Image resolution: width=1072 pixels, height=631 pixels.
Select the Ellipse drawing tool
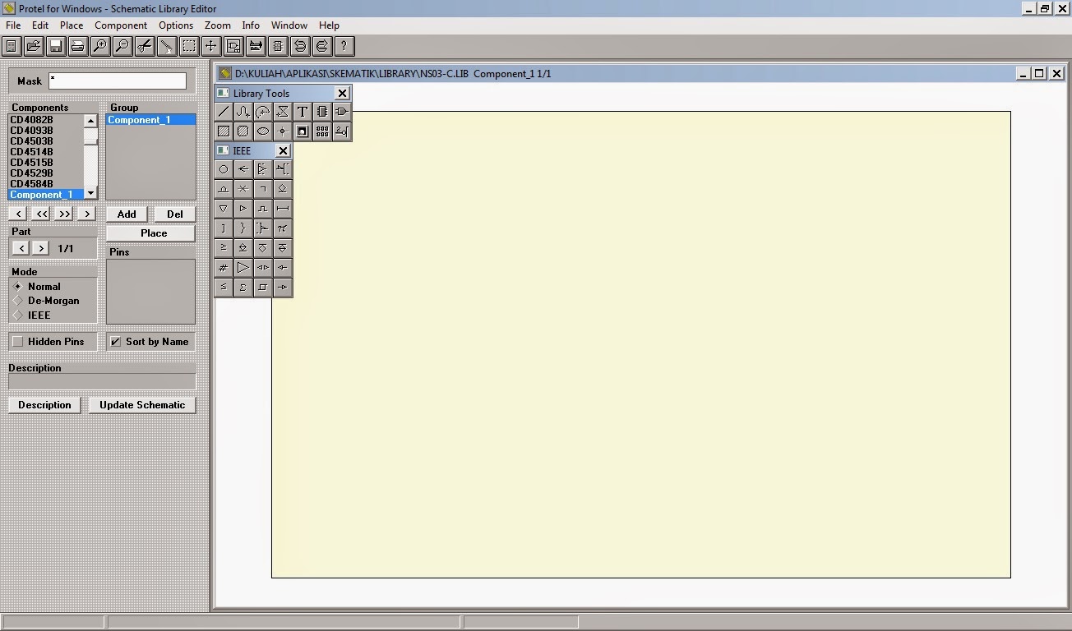click(262, 131)
